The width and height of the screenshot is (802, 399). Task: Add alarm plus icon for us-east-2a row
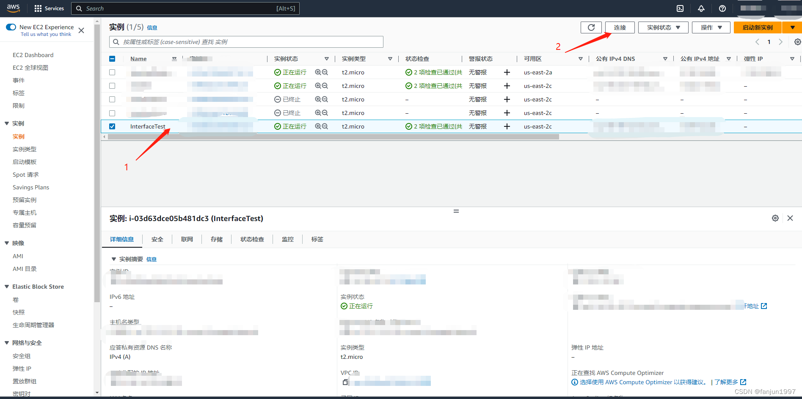pos(507,72)
